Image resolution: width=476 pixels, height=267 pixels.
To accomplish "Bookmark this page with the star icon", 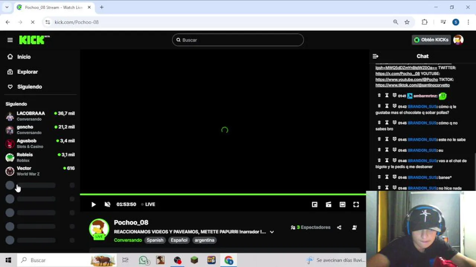I will (407, 22).
